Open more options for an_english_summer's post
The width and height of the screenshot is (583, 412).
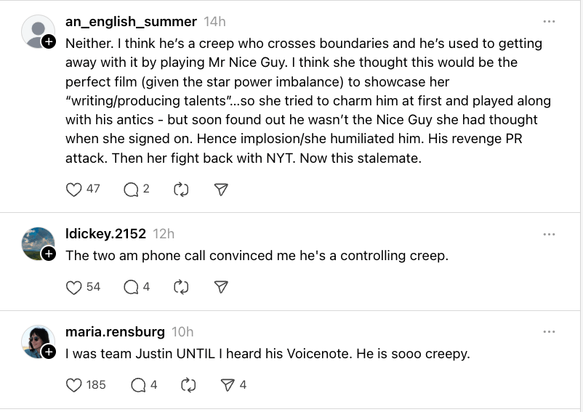pyautogui.click(x=549, y=22)
